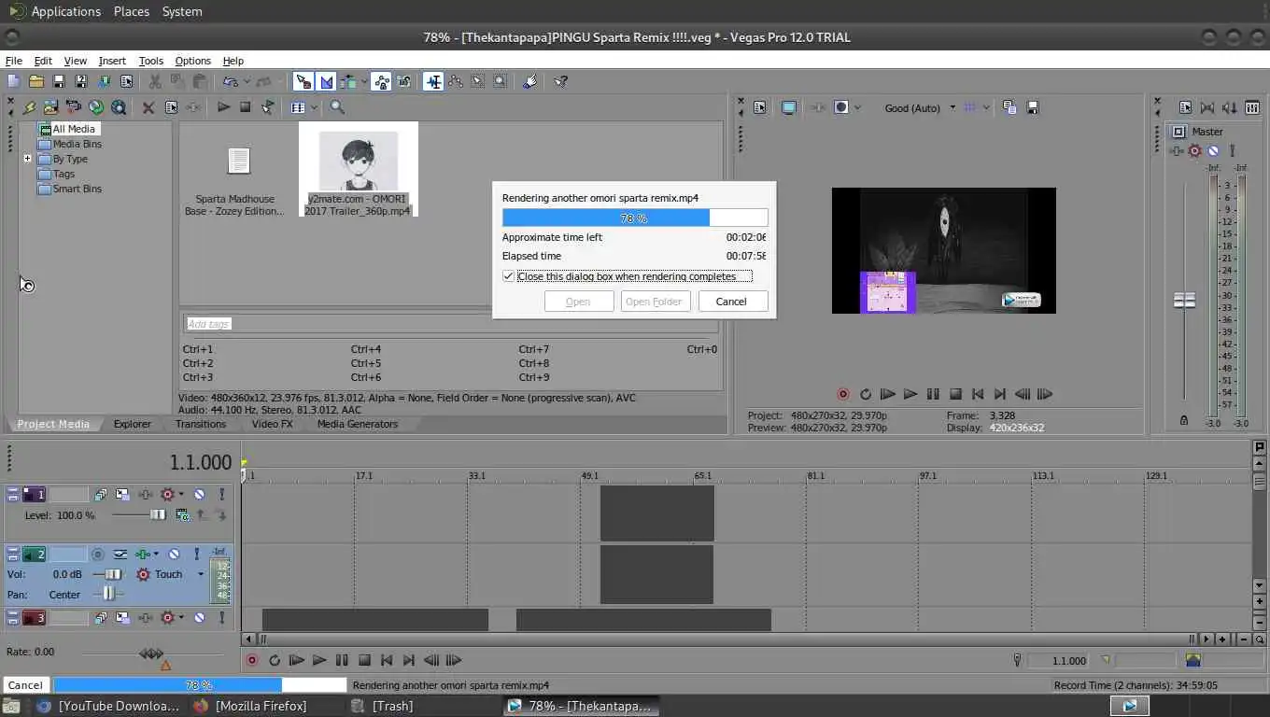The image size is (1270, 717).
Task: Toggle Lock Envelopes to Events
Action: point(381,81)
